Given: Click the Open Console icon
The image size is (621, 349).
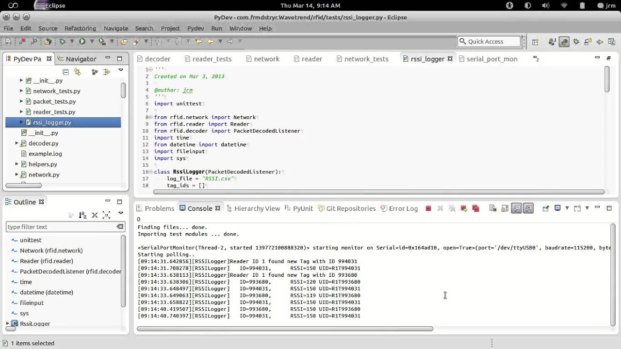Looking at the screenshot, I should click(577, 208).
